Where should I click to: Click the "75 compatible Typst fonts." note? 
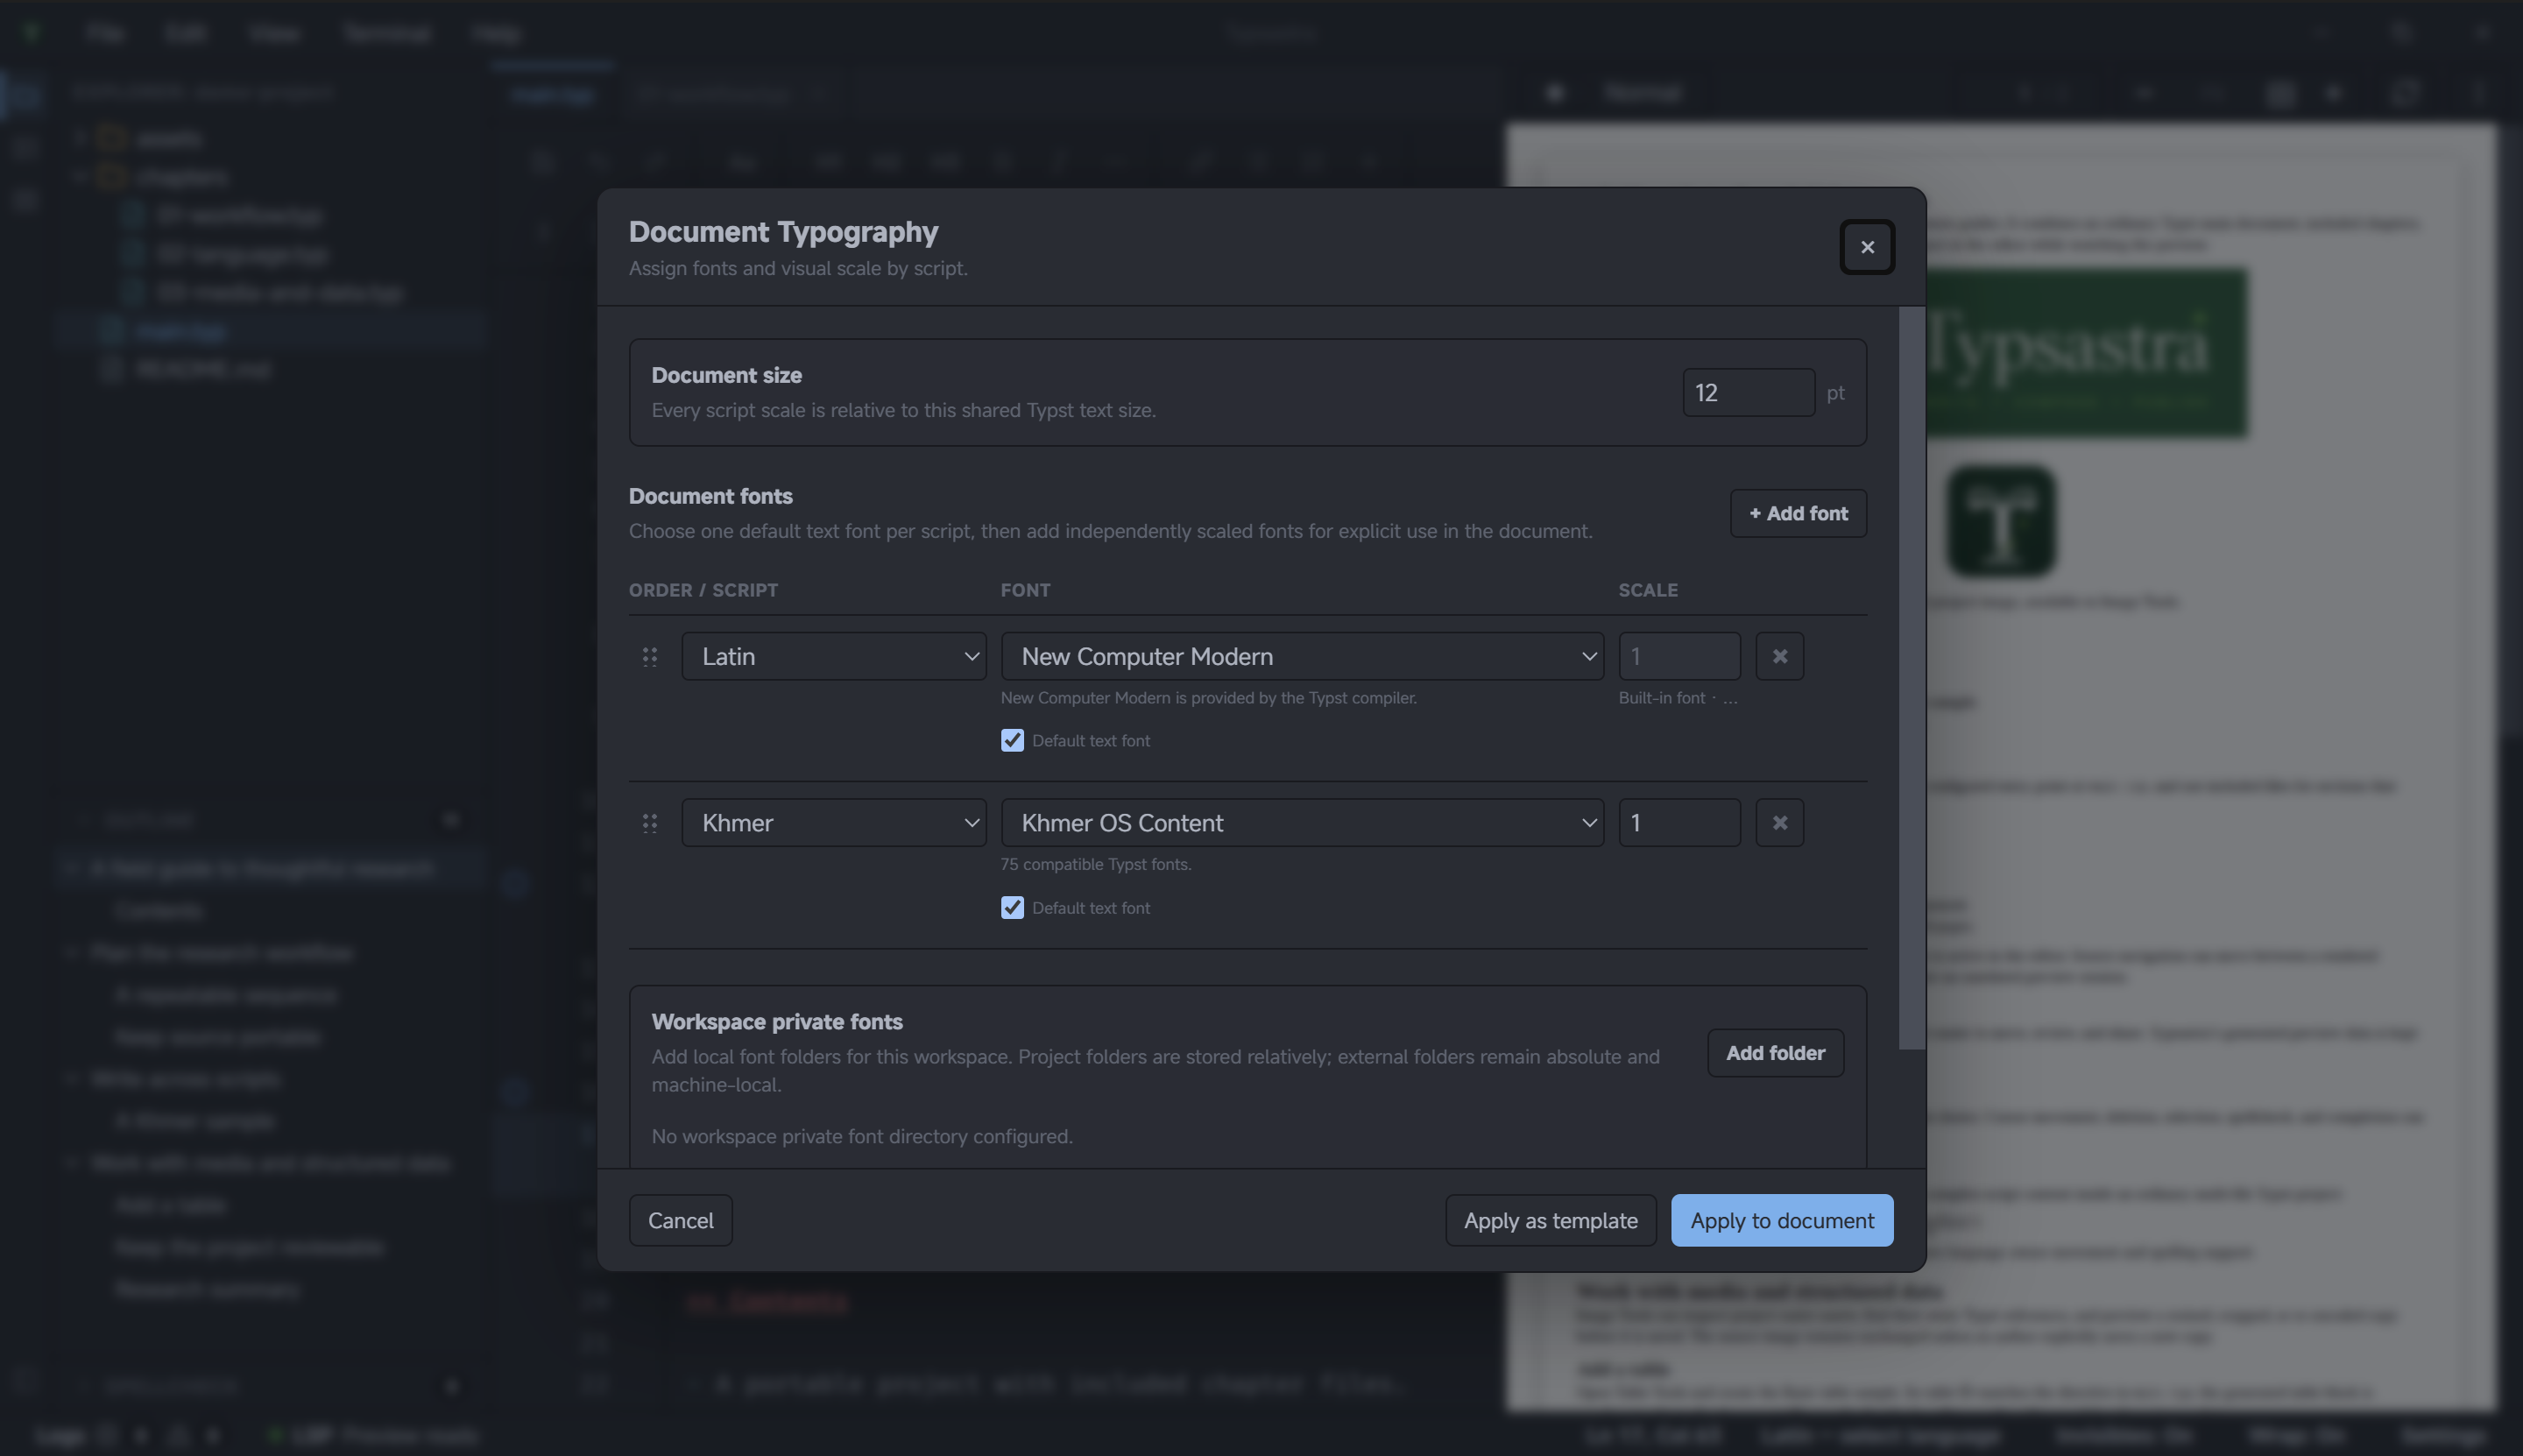[1095, 864]
